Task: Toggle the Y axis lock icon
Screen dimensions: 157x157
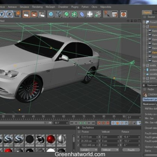Action: 2,14
